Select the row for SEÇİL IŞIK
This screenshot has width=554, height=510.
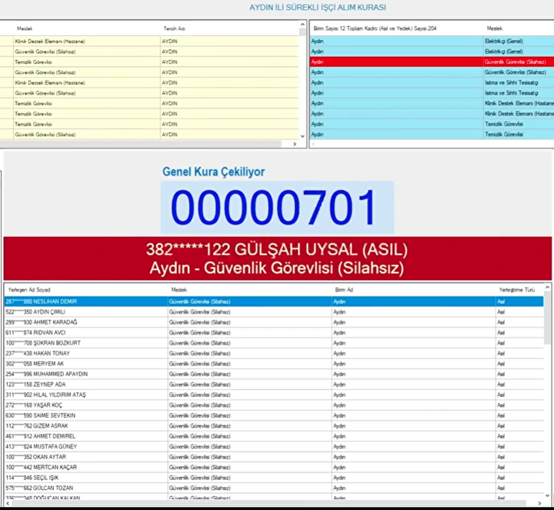tap(274, 478)
